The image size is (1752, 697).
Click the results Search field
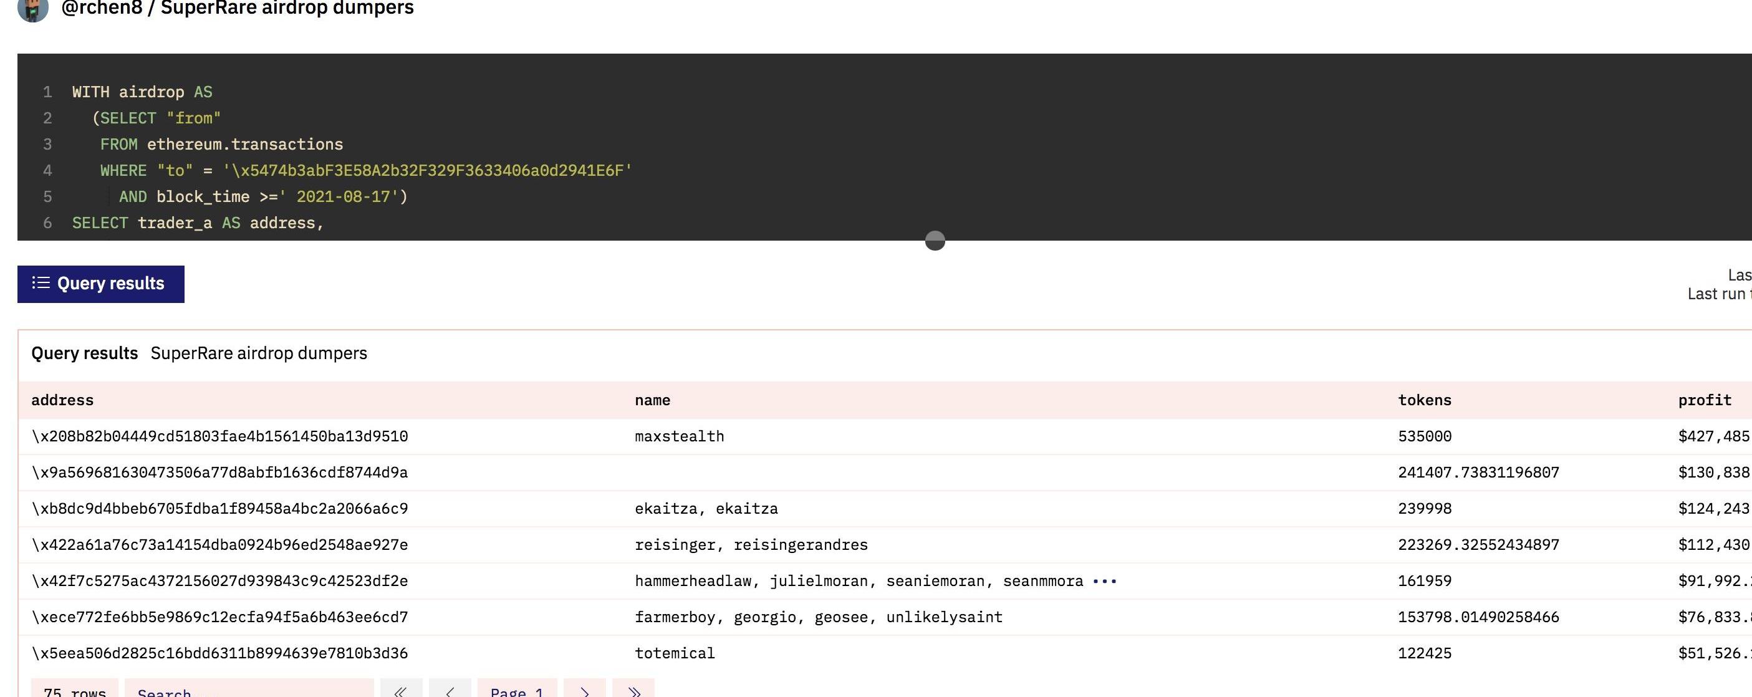[248, 690]
